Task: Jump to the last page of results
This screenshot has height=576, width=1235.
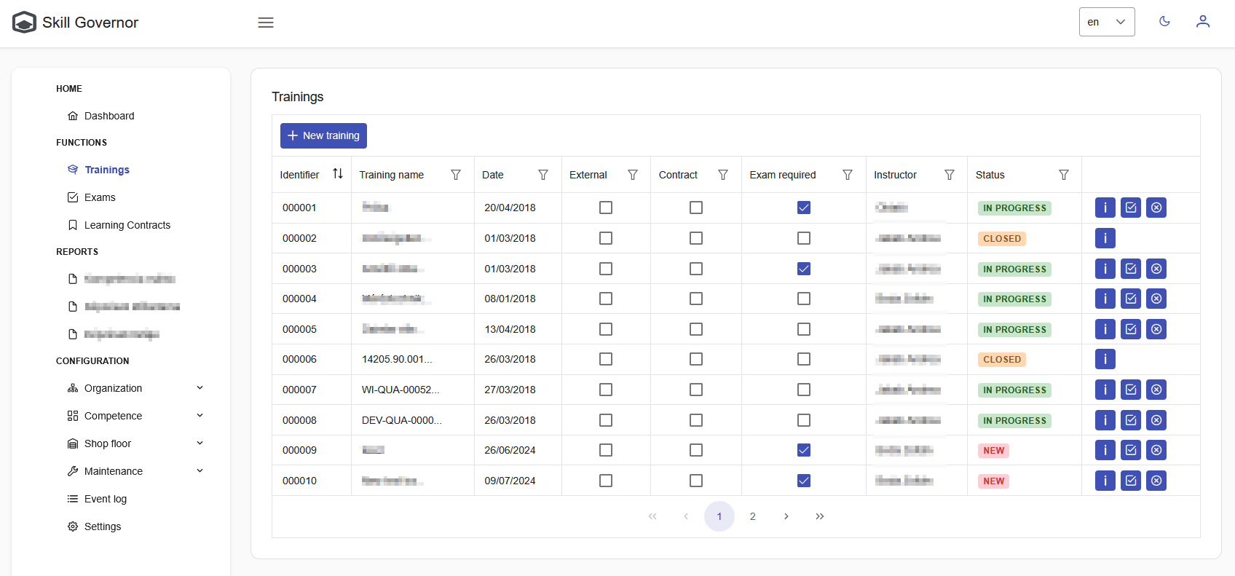Action: (x=819, y=516)
